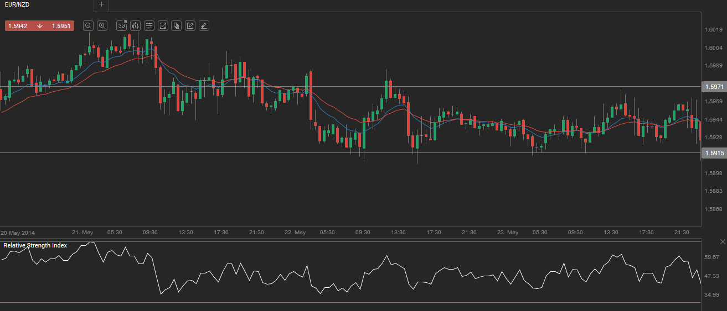Click the zoom out magnifier icon
This screenshot has width=727, height=311.
(89, 25)
